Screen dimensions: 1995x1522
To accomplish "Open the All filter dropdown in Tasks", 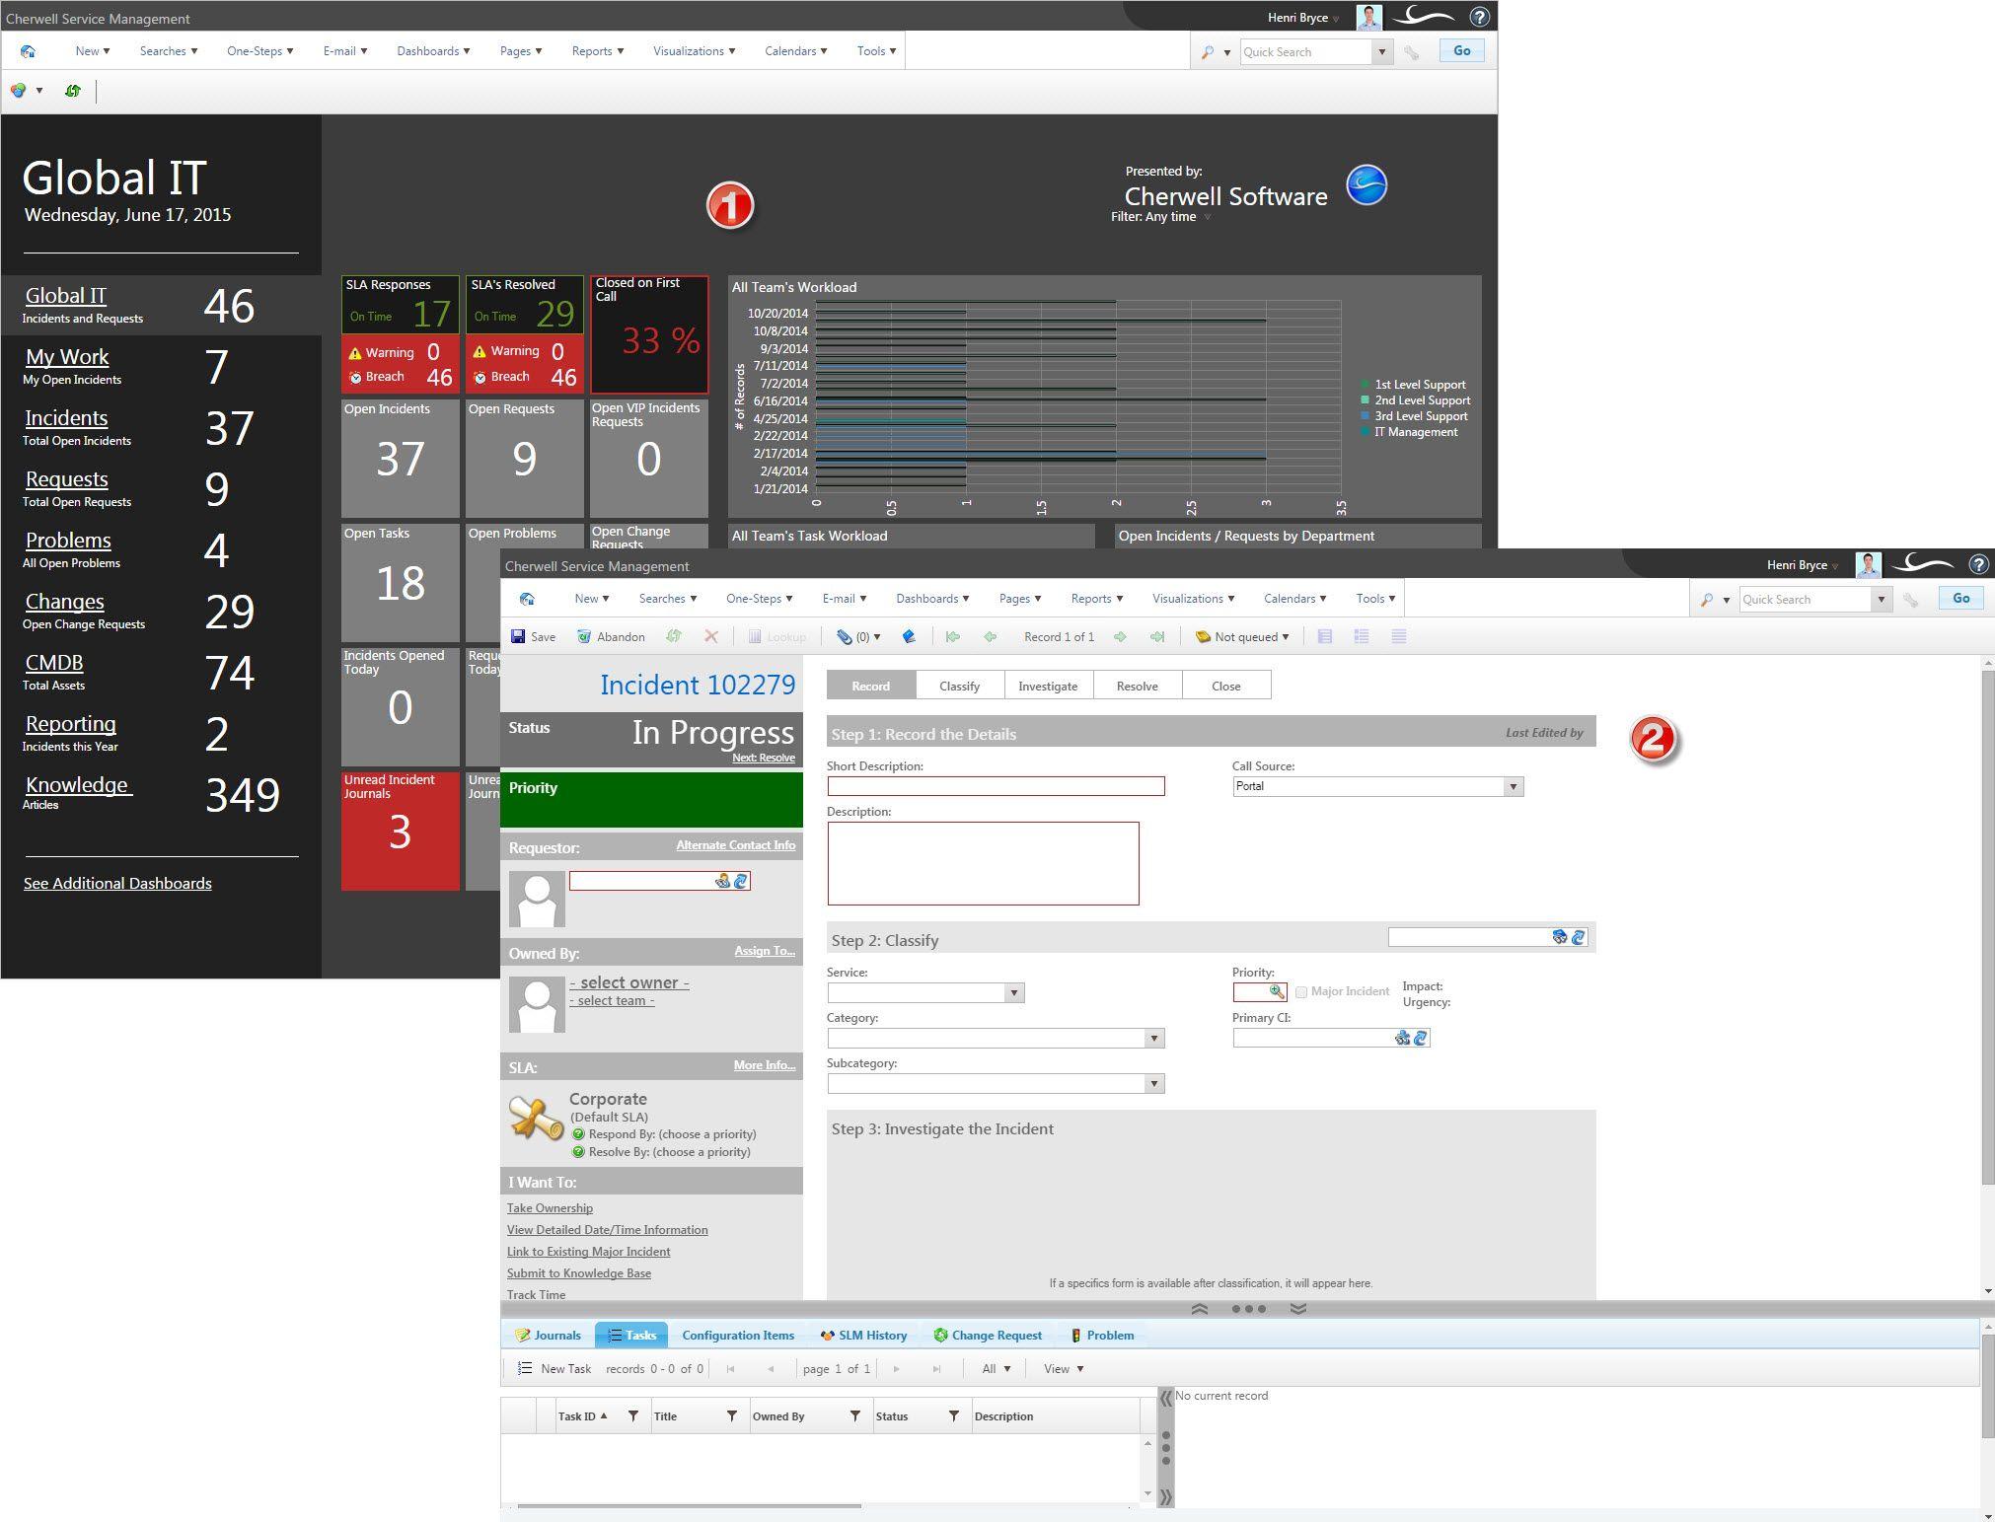I will pos(997,1369).
